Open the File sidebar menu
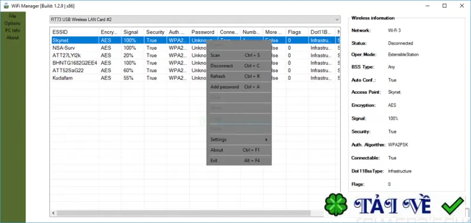The image size is (471, 223). click(x=12, y=16)
